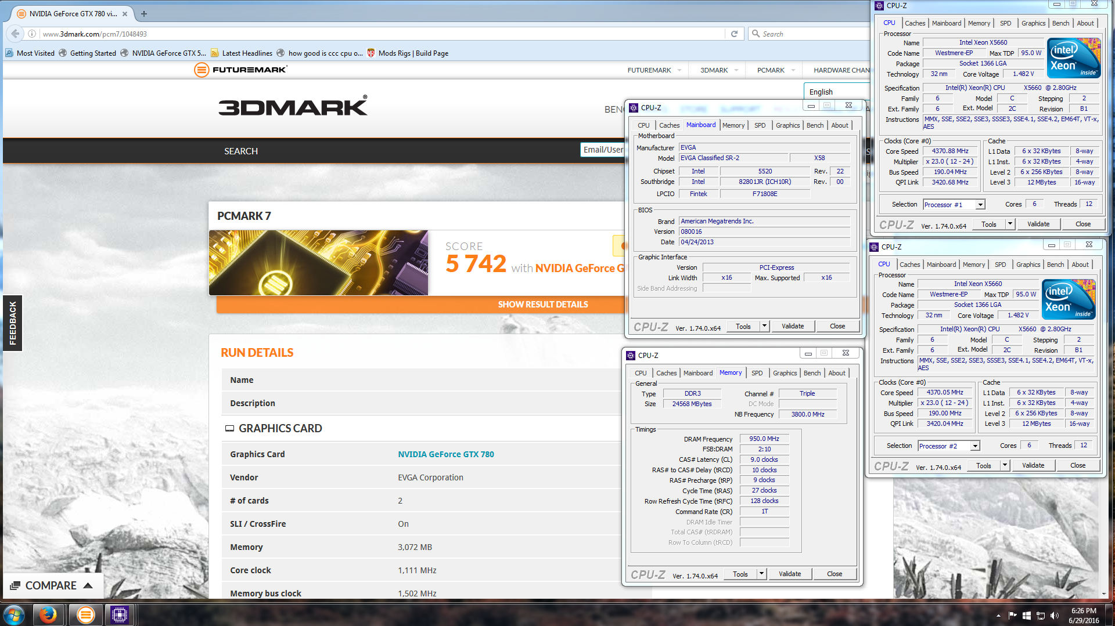The height and width of the screenshot is (626, 1115).
Task: Expand the COMPARE panel arrow
Action: click(x=88, y=585)
